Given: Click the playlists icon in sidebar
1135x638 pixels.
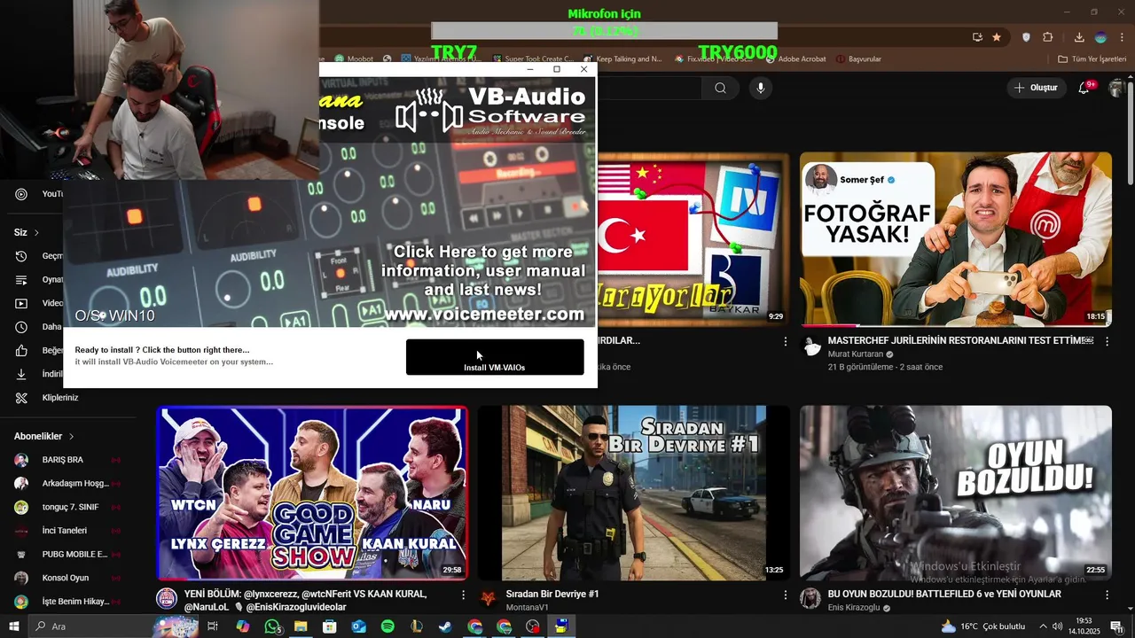Looking at the screenshot, I should point(21,279).
